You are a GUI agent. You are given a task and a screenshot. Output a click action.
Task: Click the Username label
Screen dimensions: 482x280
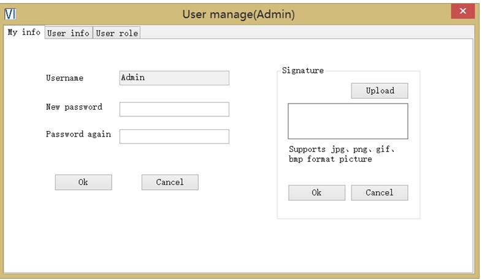coord(64,78)
